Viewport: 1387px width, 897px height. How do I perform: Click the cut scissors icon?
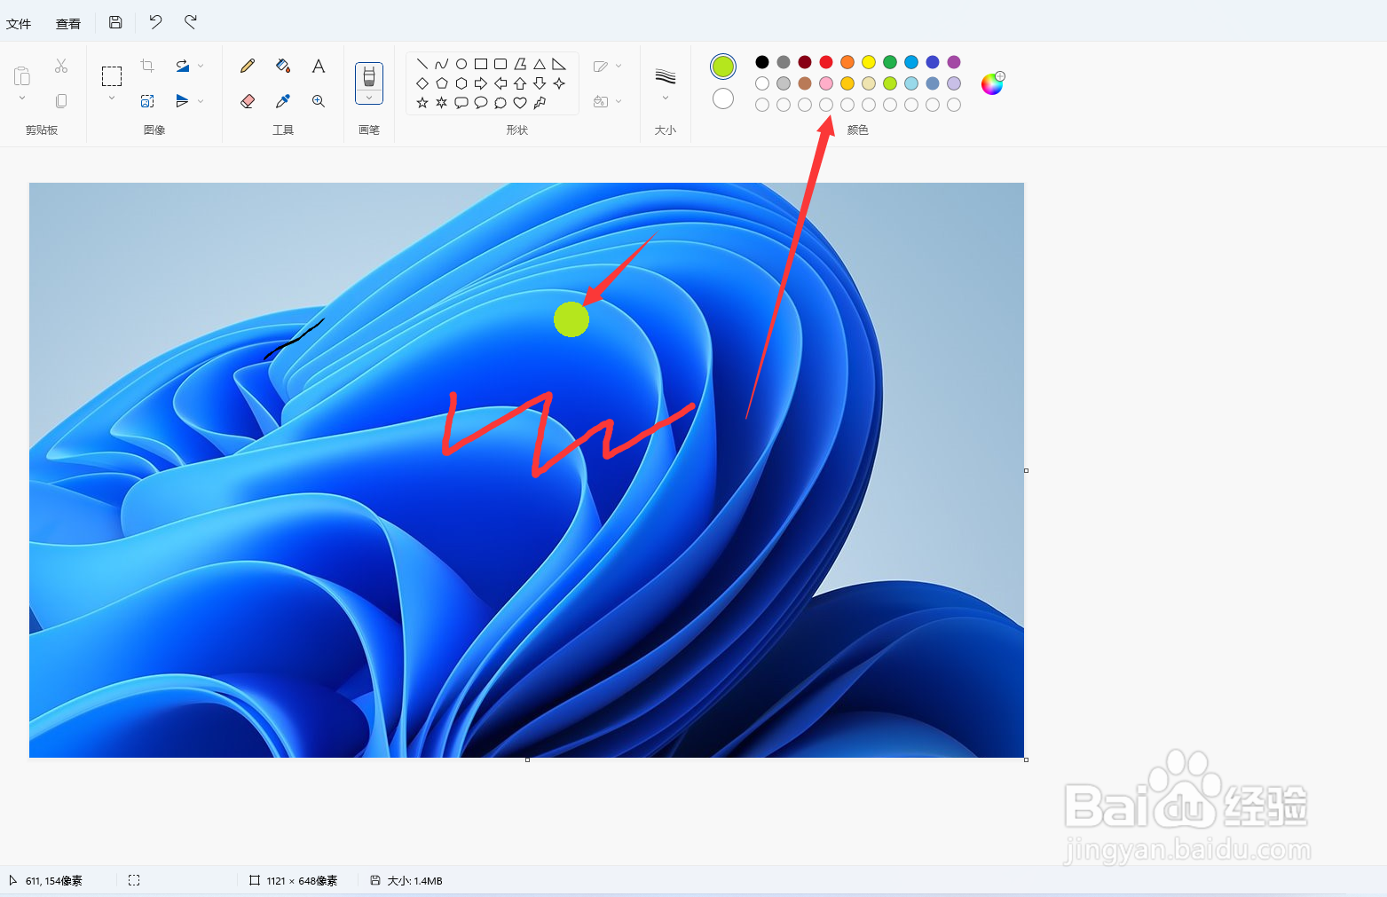coord(61,66)
